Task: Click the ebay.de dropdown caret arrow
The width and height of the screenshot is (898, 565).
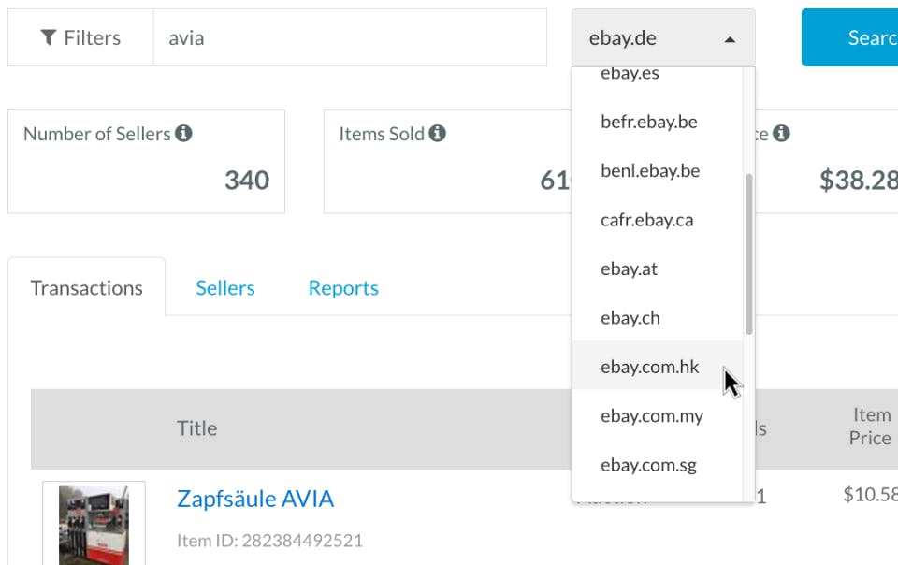Action: point(730,39)
